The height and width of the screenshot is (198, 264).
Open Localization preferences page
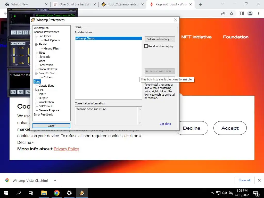[46, 65]
